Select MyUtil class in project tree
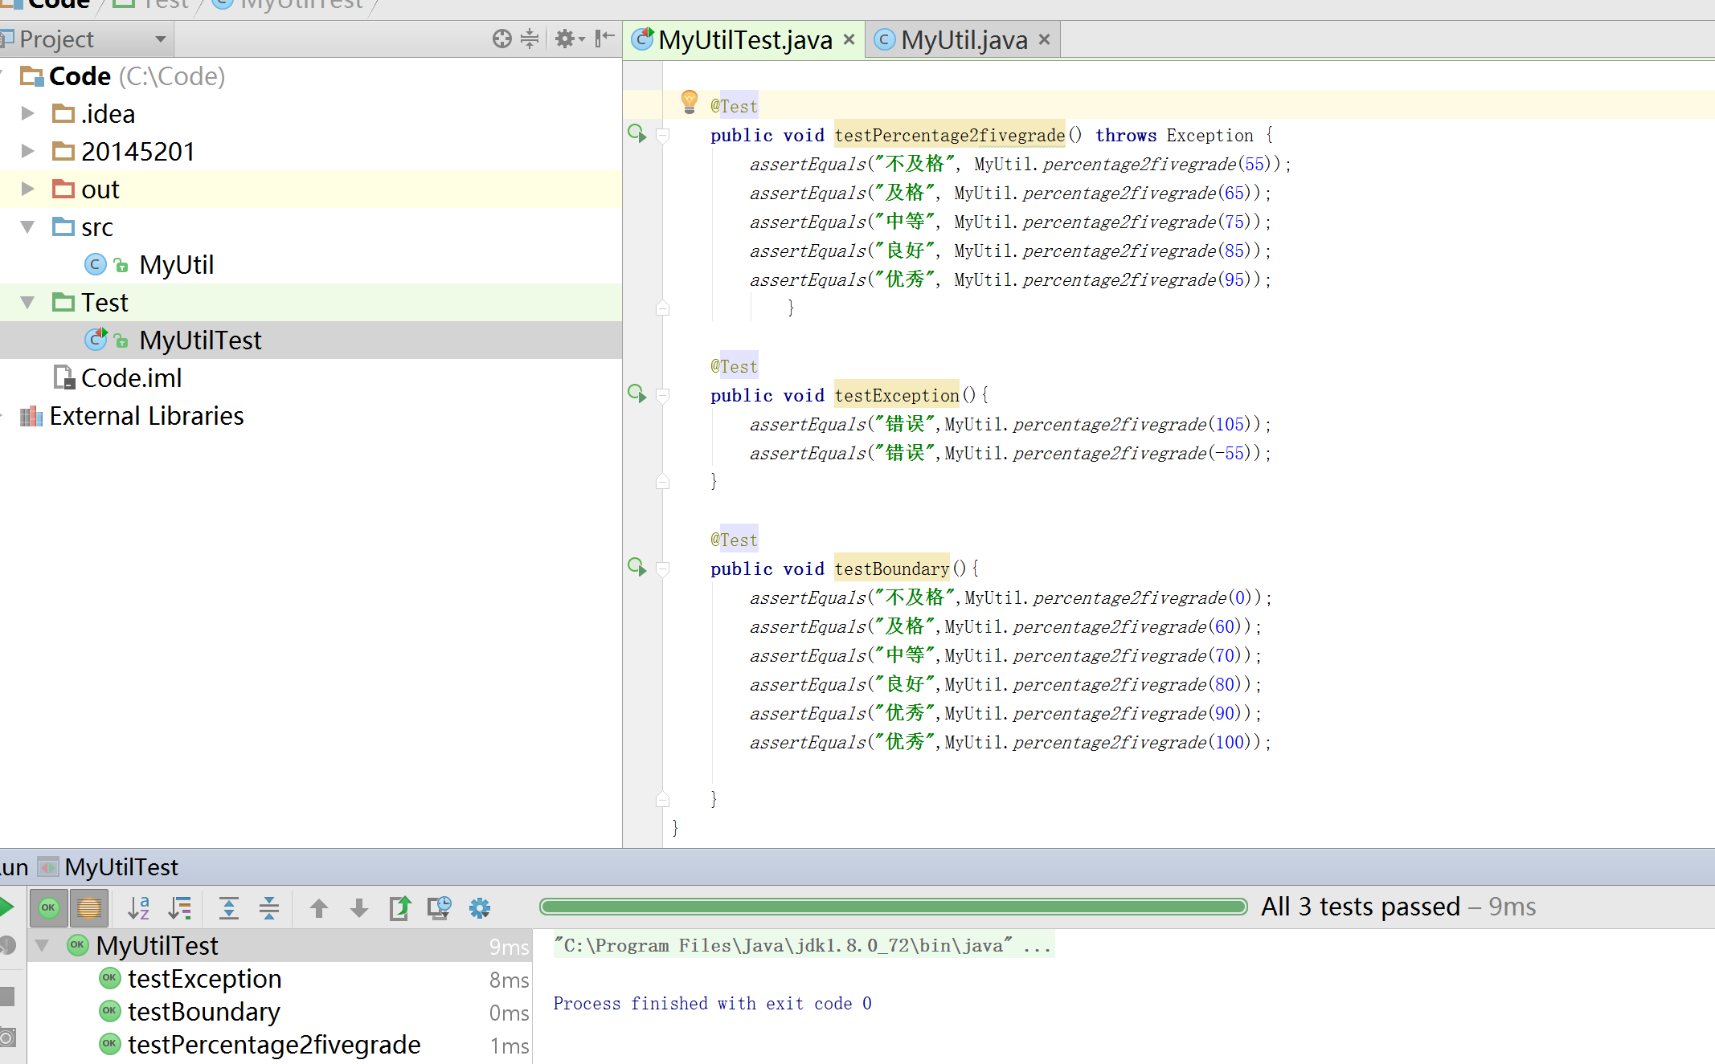The height and width of the screenshot is (1064, 1715). point(176,264)
